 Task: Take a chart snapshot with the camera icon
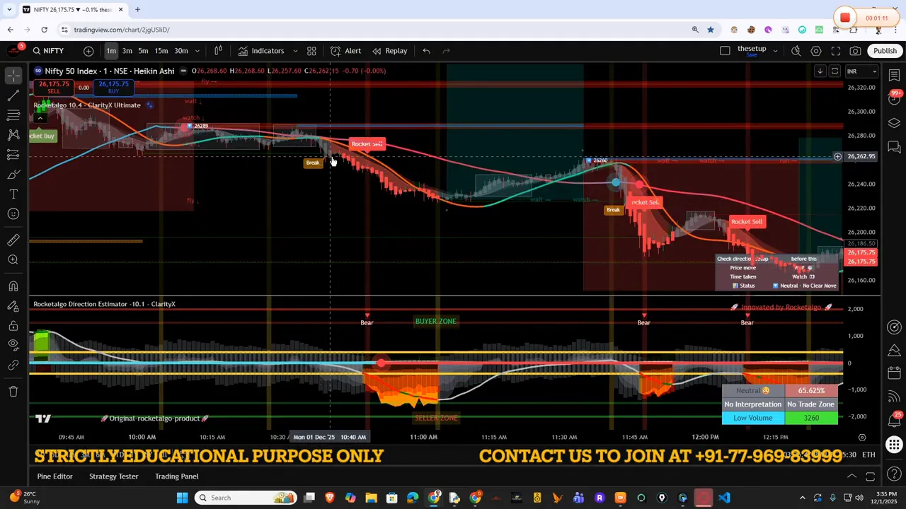855,50
